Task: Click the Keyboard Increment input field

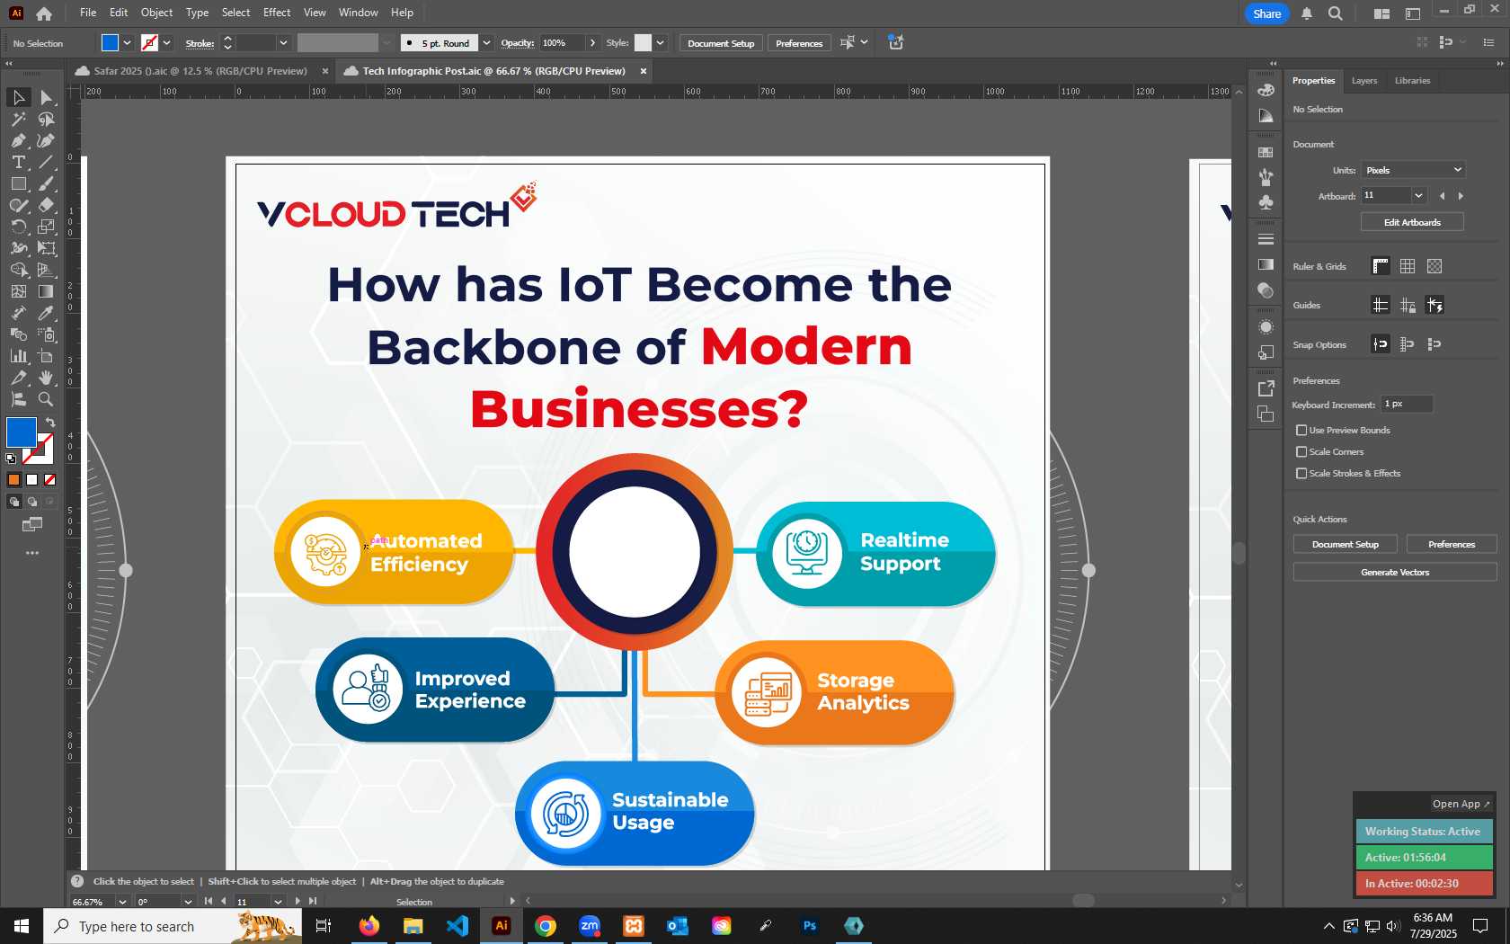Action: pos(1408,405)
